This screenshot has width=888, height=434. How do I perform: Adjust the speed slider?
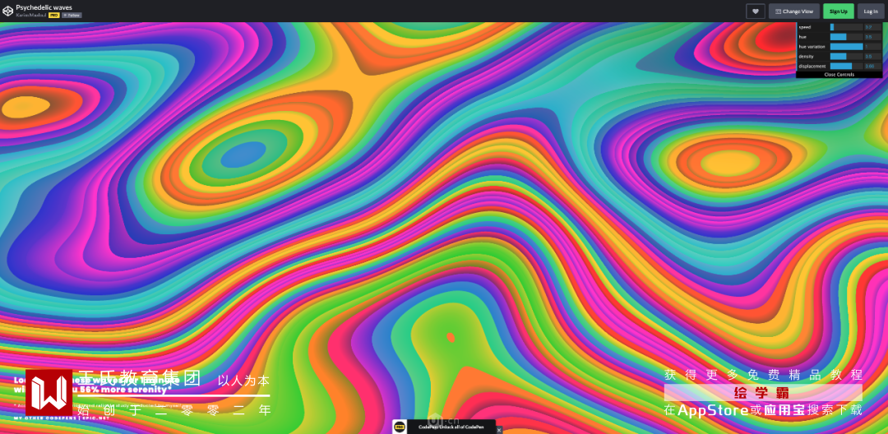coord(846,27)
